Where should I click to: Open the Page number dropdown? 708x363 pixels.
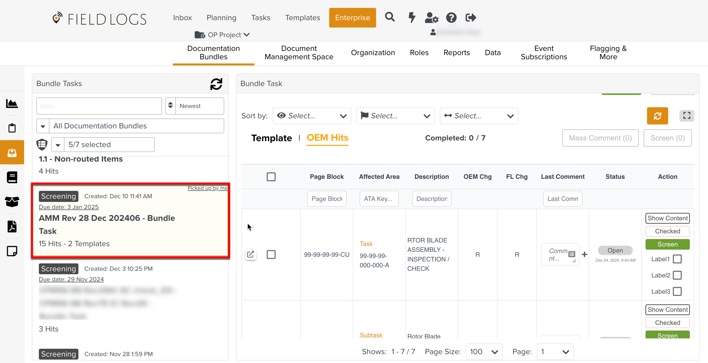point(555,352)
